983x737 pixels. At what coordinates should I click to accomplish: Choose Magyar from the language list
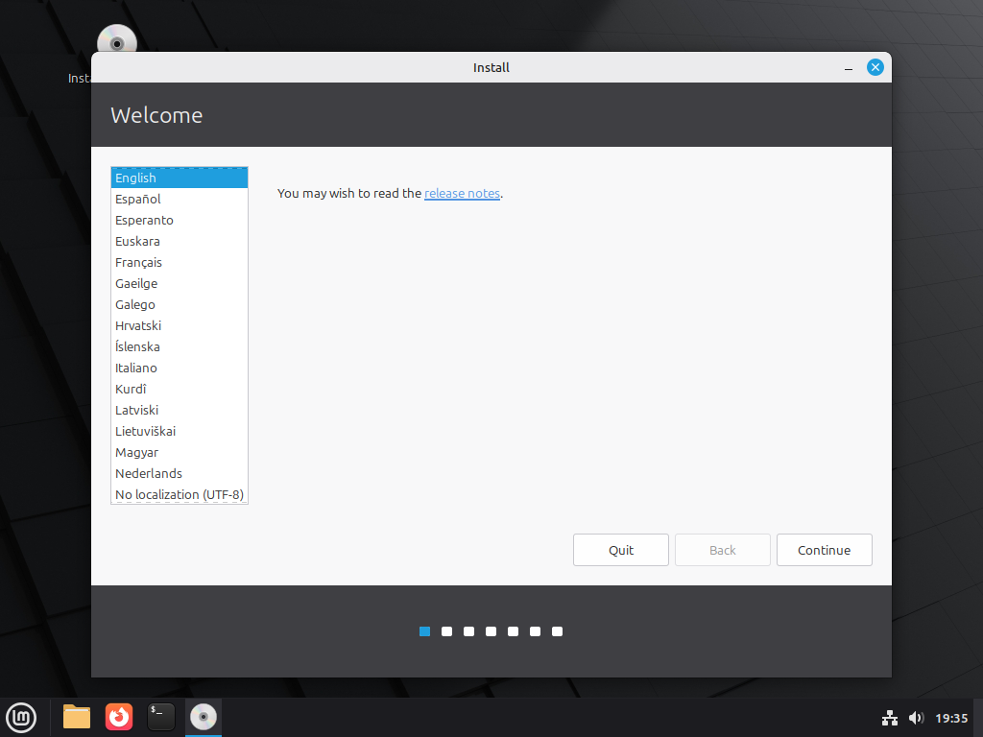coord(136,452)
